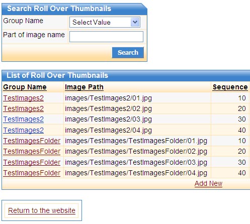Open the Group Name dropdown arrow

pos(135,22)
